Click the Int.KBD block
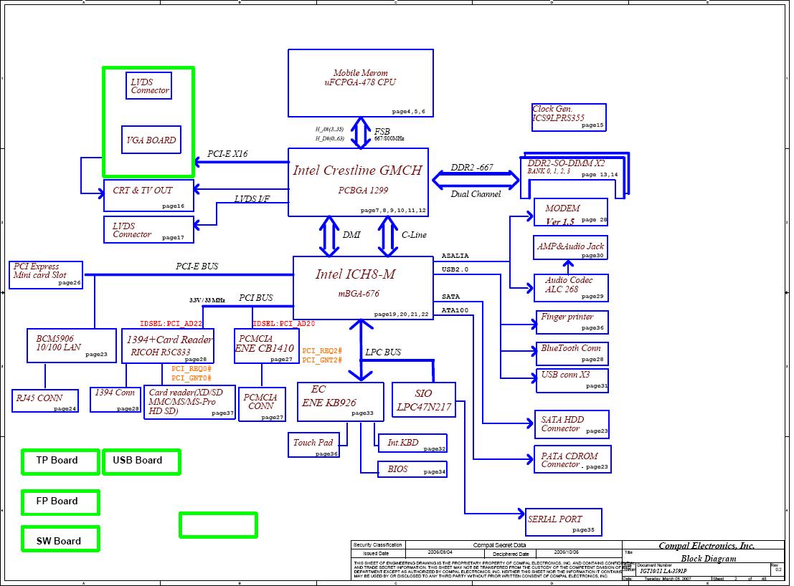 point(412,443)
